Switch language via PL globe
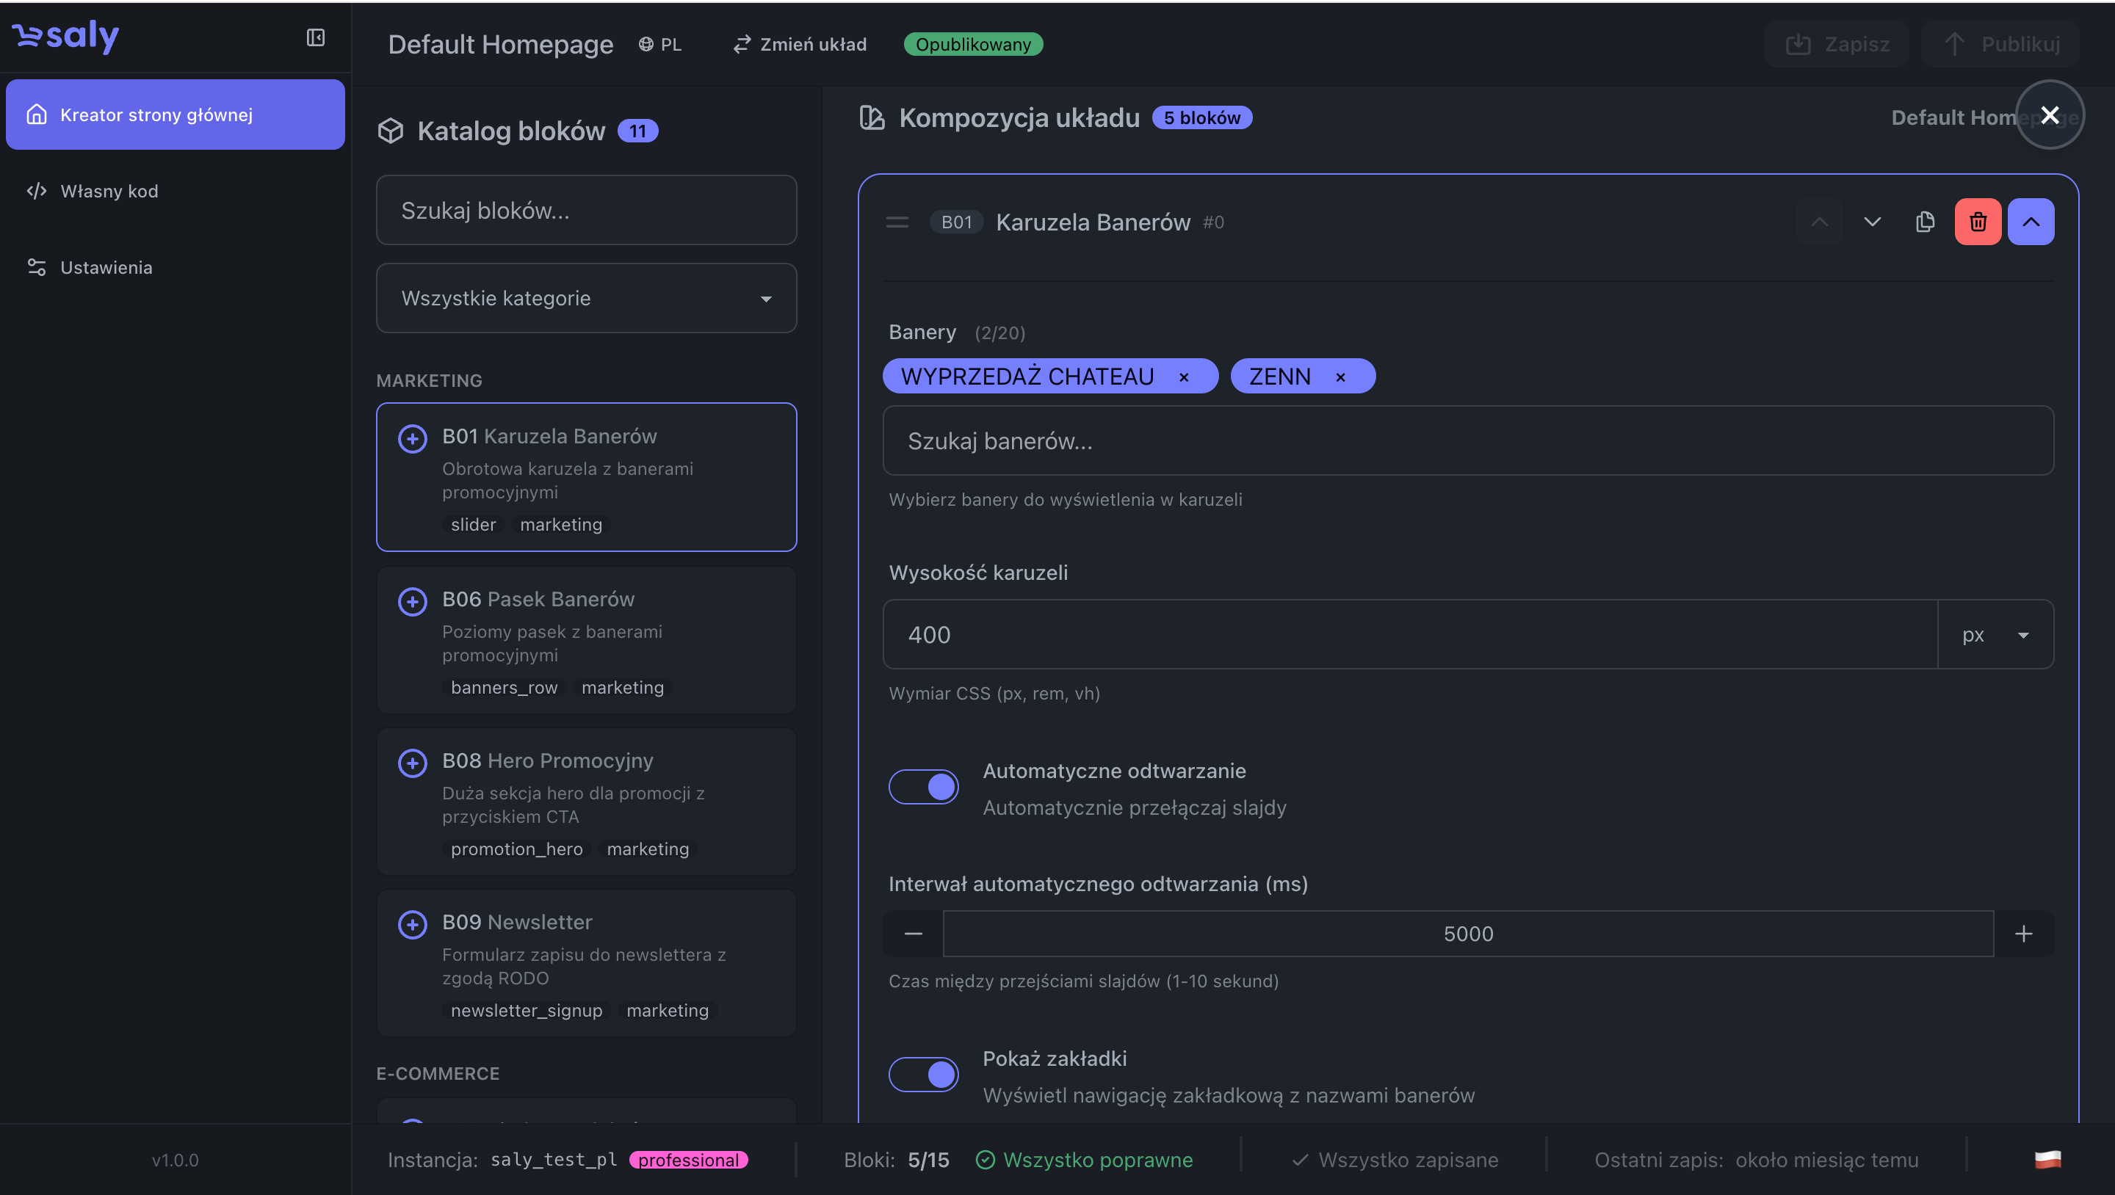This screenshot has height=1195, width=2115. tap(660, 44)
